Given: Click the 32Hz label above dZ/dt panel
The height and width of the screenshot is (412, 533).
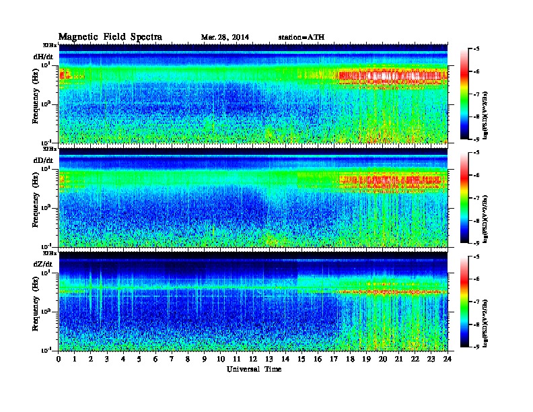Looking at the screenshot, I should (x=50, y=253).
